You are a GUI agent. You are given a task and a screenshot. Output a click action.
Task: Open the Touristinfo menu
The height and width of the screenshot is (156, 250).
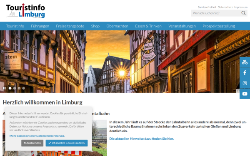(15, 26)
